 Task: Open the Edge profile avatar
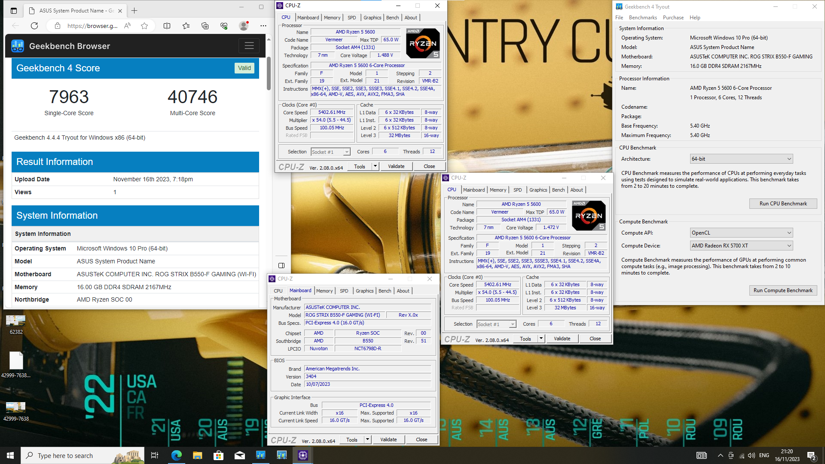(x=244, y=26)
